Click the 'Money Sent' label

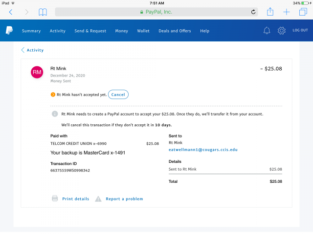(61, 81)
